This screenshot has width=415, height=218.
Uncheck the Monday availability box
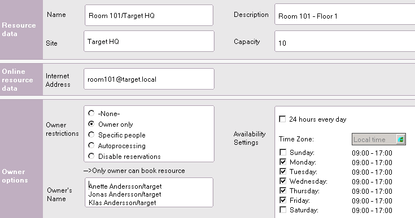coord(283,162)
